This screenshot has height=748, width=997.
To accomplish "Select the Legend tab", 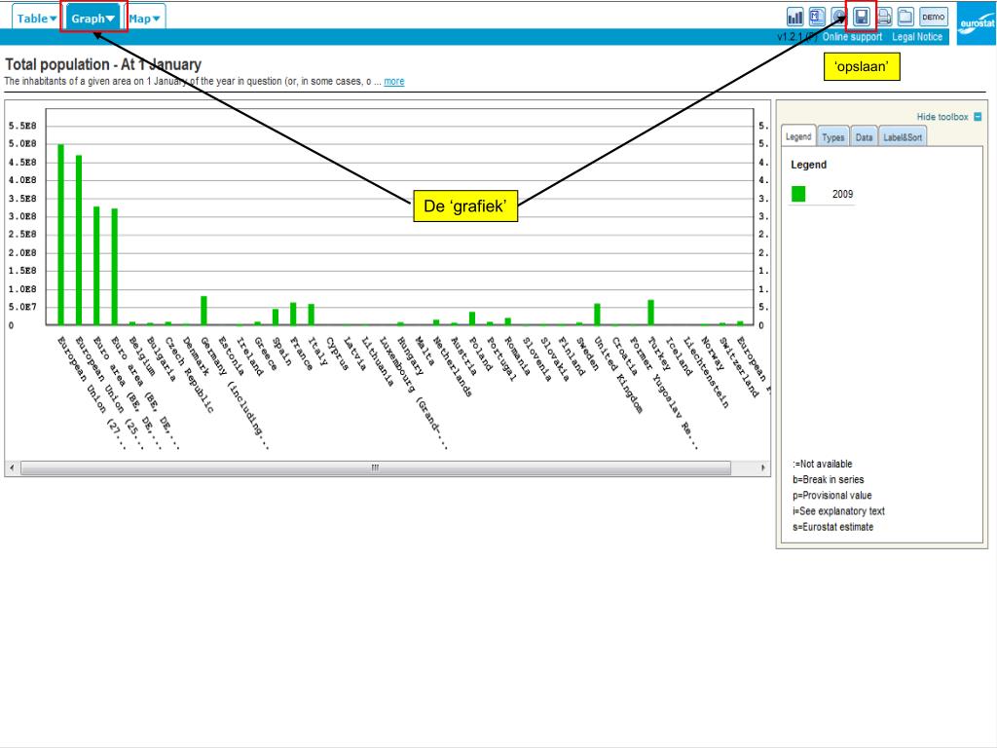I will 798,137.
